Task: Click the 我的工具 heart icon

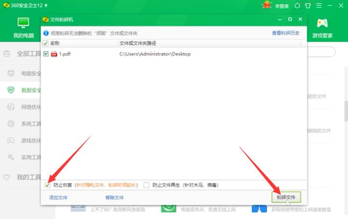Action: coord(6,177)
